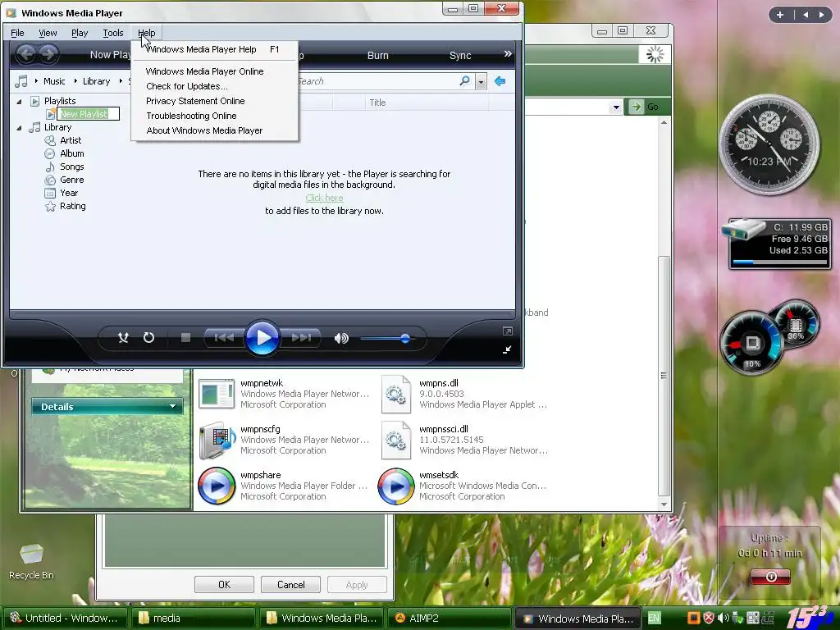Toggle shuffle mode in player
The height and width of the screenshot is (630, 840).
[x=123, y=337]
